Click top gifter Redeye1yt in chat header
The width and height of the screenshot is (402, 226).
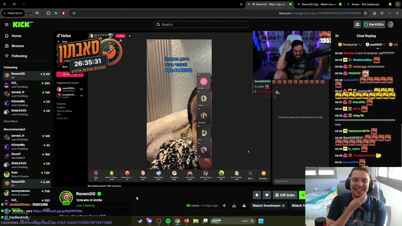350,45
